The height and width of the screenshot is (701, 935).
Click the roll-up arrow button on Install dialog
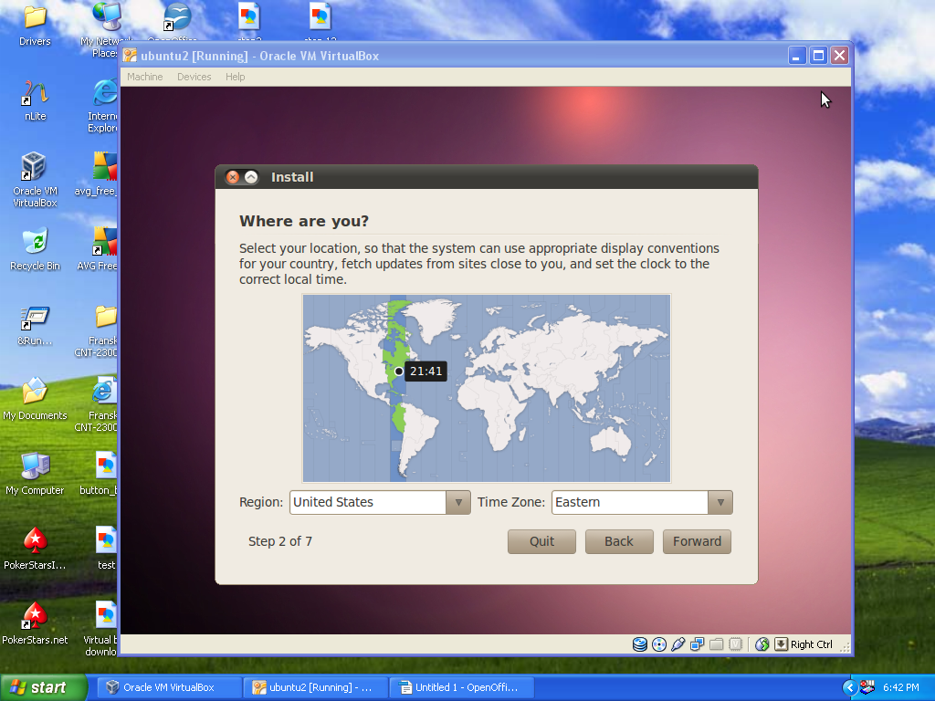click(x=252, y=177)
